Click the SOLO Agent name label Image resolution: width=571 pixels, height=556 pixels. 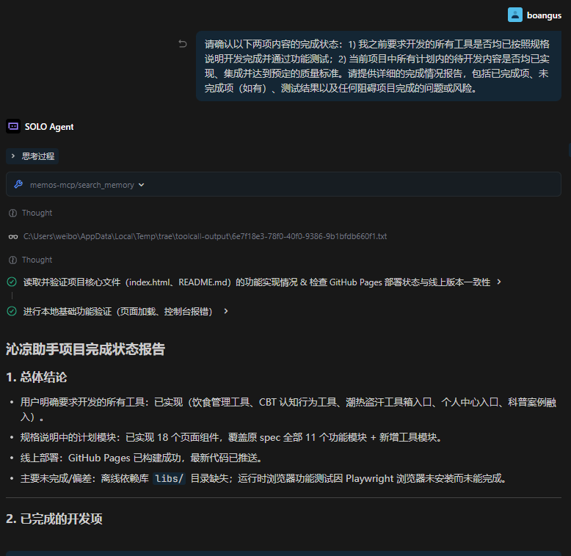click(x=49, y=127)
